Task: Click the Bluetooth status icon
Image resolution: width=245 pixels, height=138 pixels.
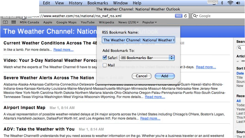Action: click(222, 3)
